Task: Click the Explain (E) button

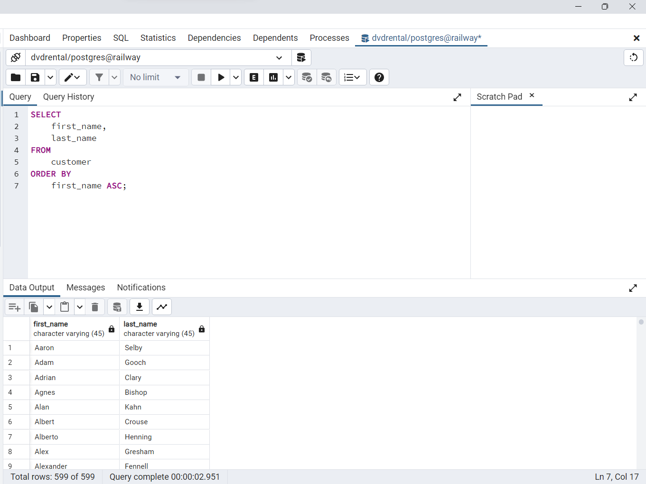Action: [x=254, y=77]
